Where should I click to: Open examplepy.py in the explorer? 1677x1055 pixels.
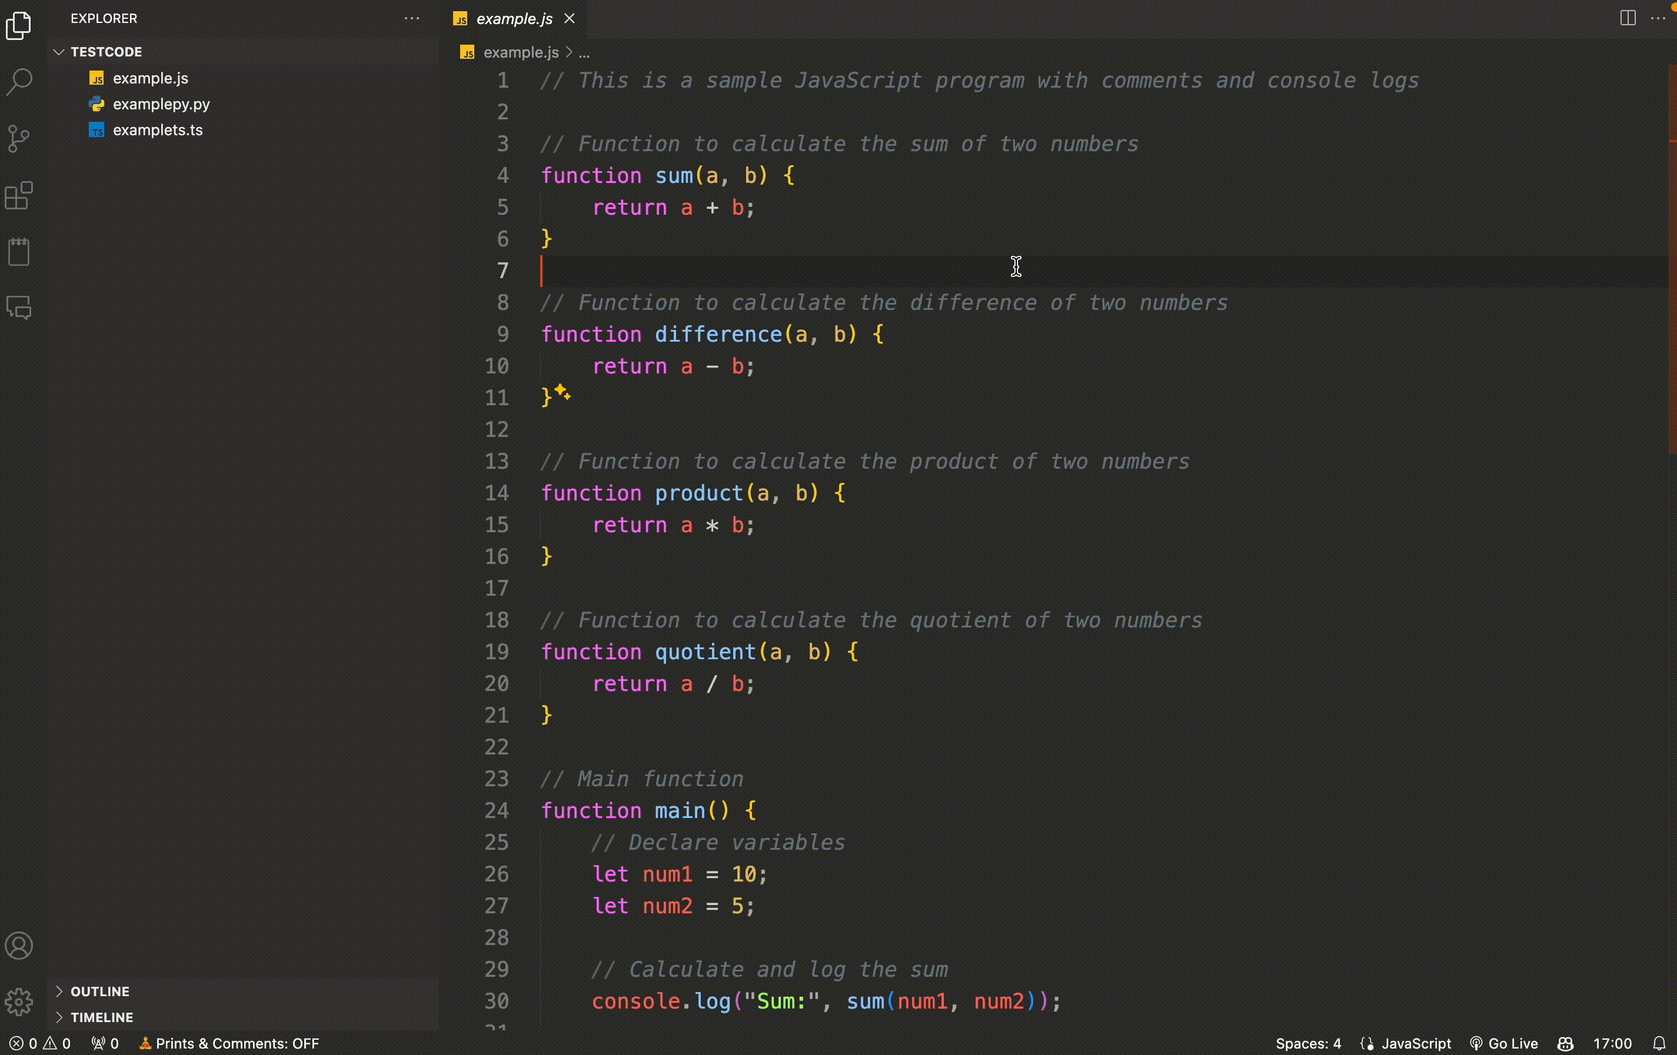[161, 104]
